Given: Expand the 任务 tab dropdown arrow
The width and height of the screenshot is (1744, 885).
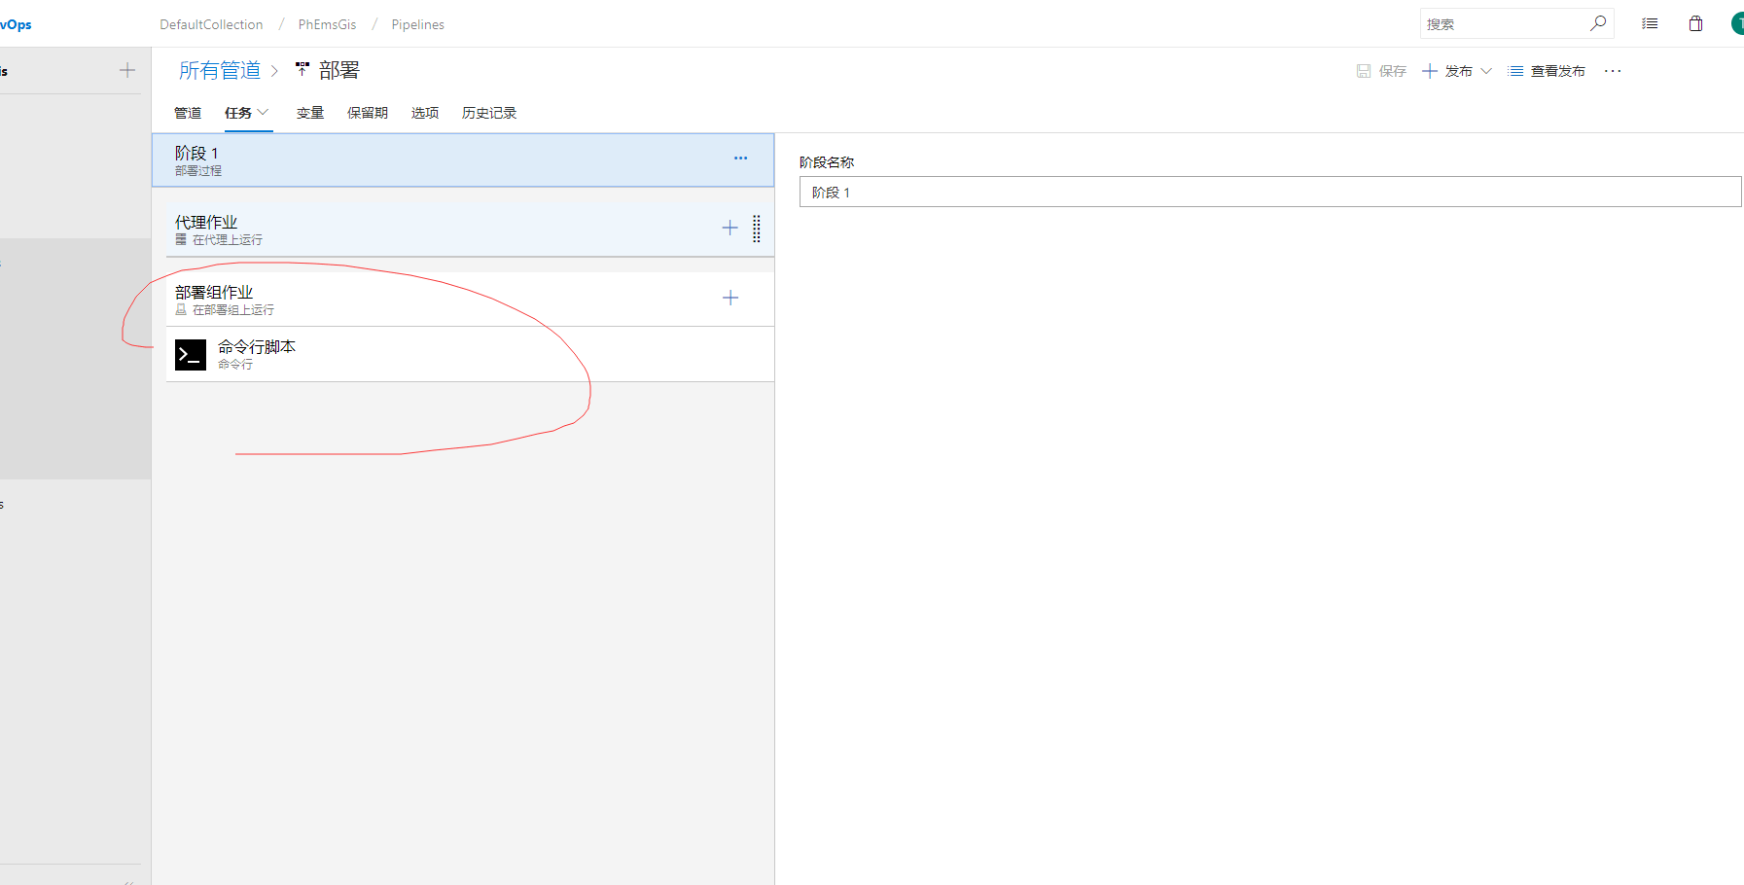Looking at the screenshot, I should [263, 113].
